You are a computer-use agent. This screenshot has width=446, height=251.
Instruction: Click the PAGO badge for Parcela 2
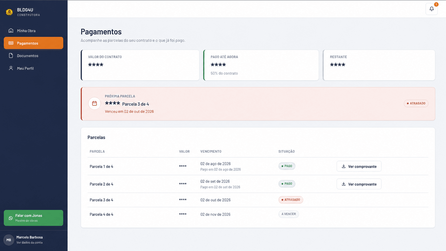click(287, 184)
